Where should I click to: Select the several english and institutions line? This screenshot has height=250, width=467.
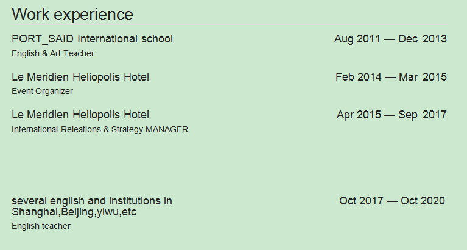(x=91, y=201)
